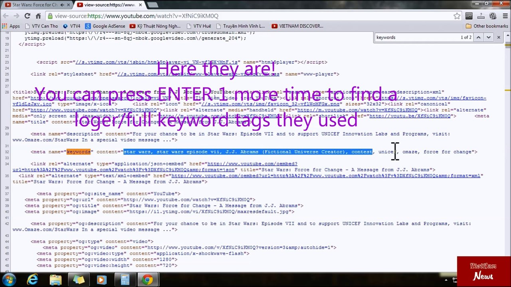Switch to Star Wars: Force for Change tab
Viewport: 511px width, 287px height.
[35, 5]
